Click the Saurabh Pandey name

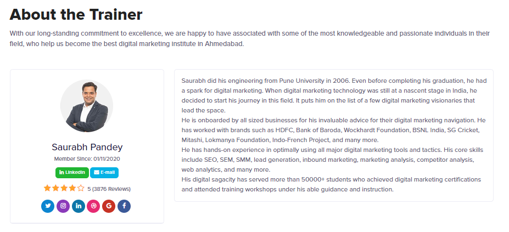click(87, 147)
